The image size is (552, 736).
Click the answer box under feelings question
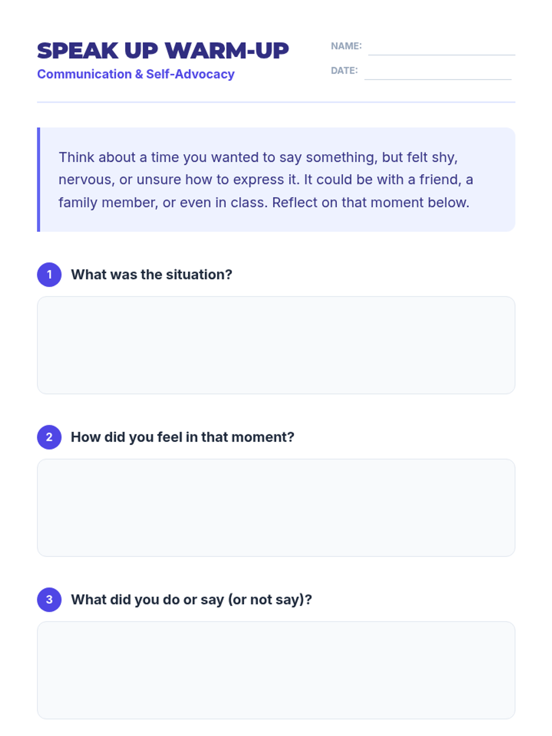[276, 507]
